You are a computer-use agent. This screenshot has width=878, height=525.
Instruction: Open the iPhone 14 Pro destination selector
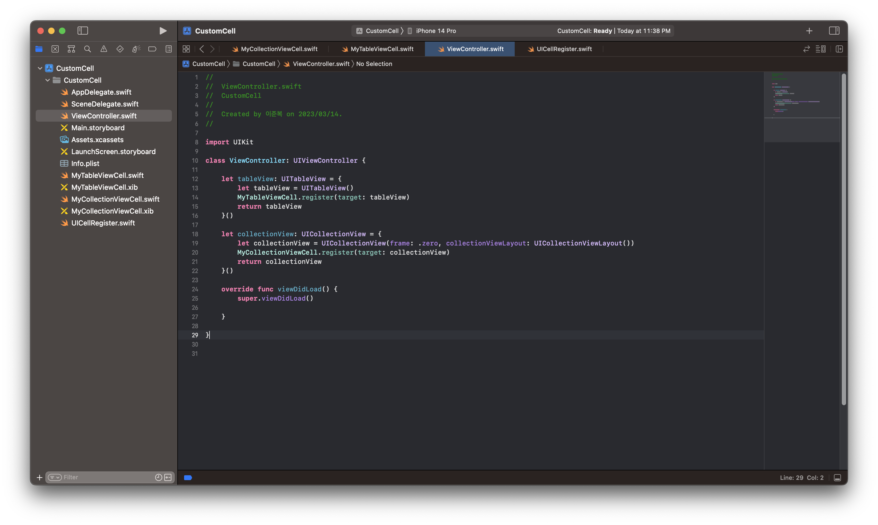[x=435, y=31]
